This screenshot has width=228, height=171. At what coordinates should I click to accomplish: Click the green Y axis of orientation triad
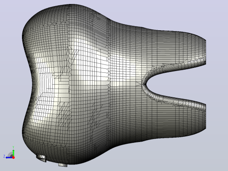[13, 153]
